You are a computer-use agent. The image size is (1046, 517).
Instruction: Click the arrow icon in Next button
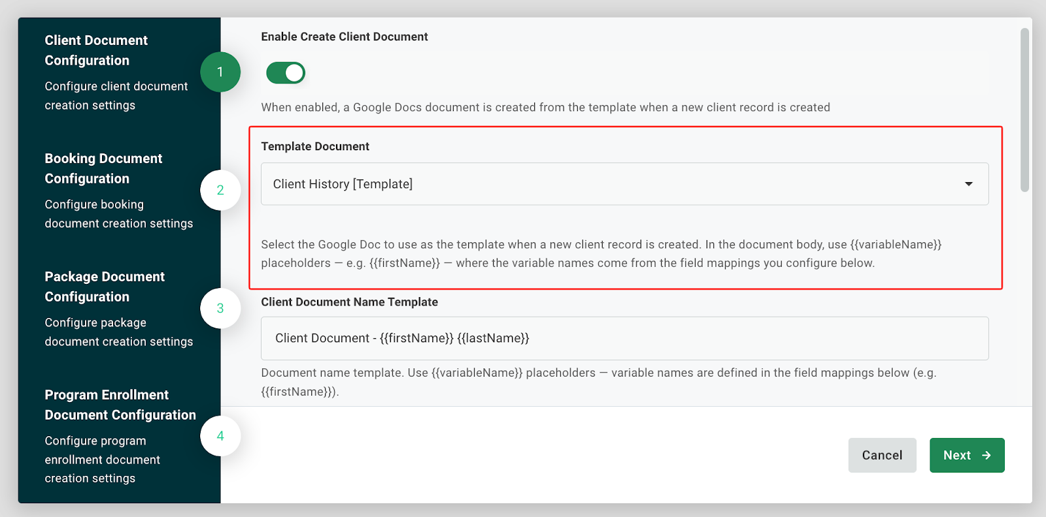pyautogui.click(x=987, y=455)
